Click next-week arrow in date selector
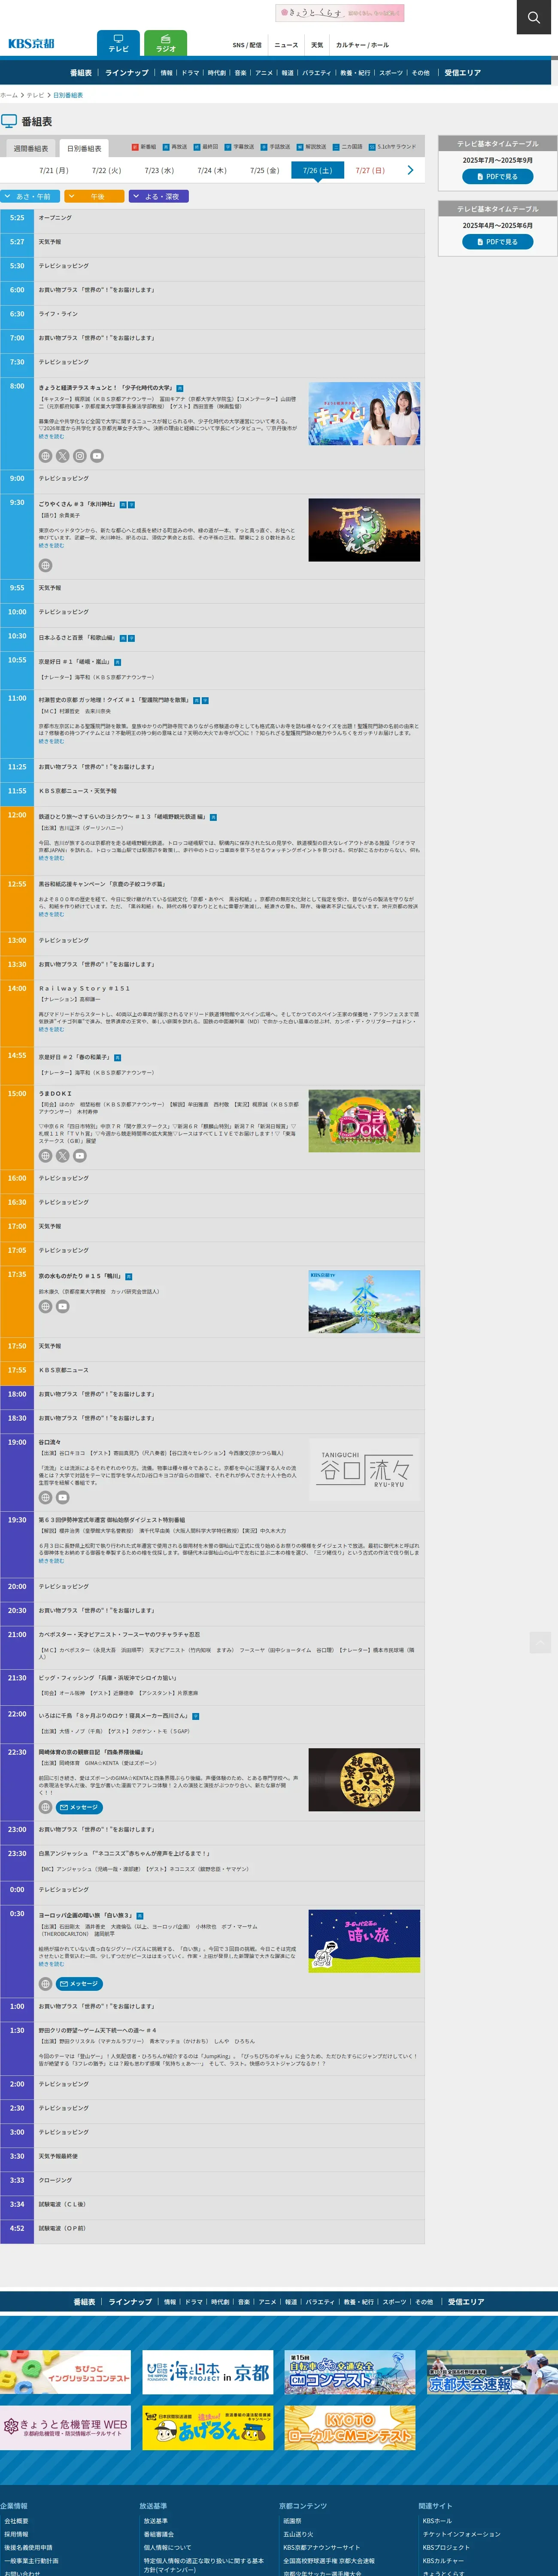The height and width of the screenshot is (2576, 558). (410, 170)
